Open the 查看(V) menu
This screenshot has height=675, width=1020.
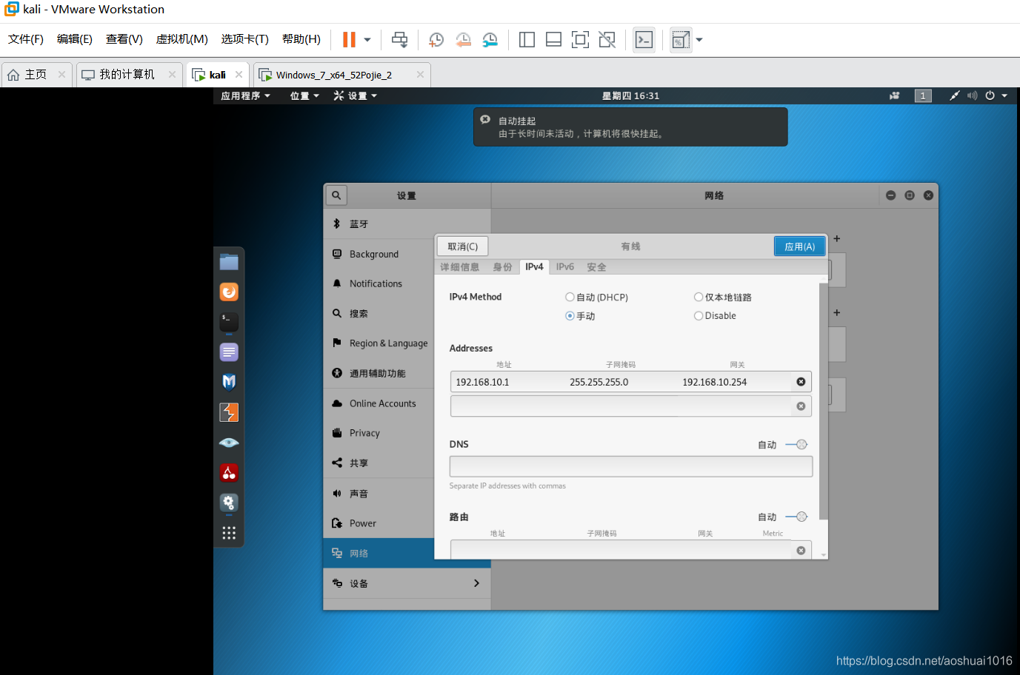124,39
